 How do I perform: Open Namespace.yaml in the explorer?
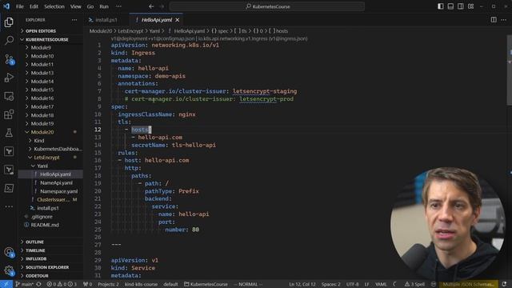(58, 191)
